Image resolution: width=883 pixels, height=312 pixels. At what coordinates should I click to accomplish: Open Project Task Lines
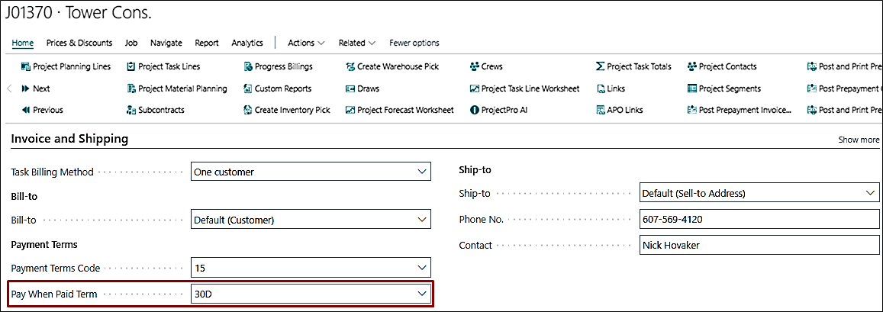[163, 66]
